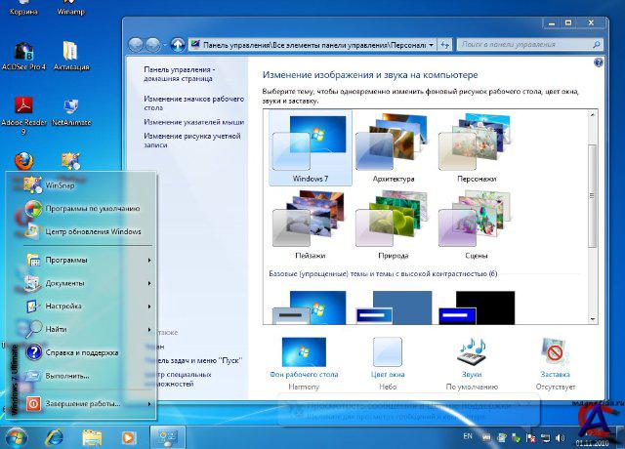
Task: Open the Adobe Reader 9 desktop shortcut
Action: tap(23, 107)
